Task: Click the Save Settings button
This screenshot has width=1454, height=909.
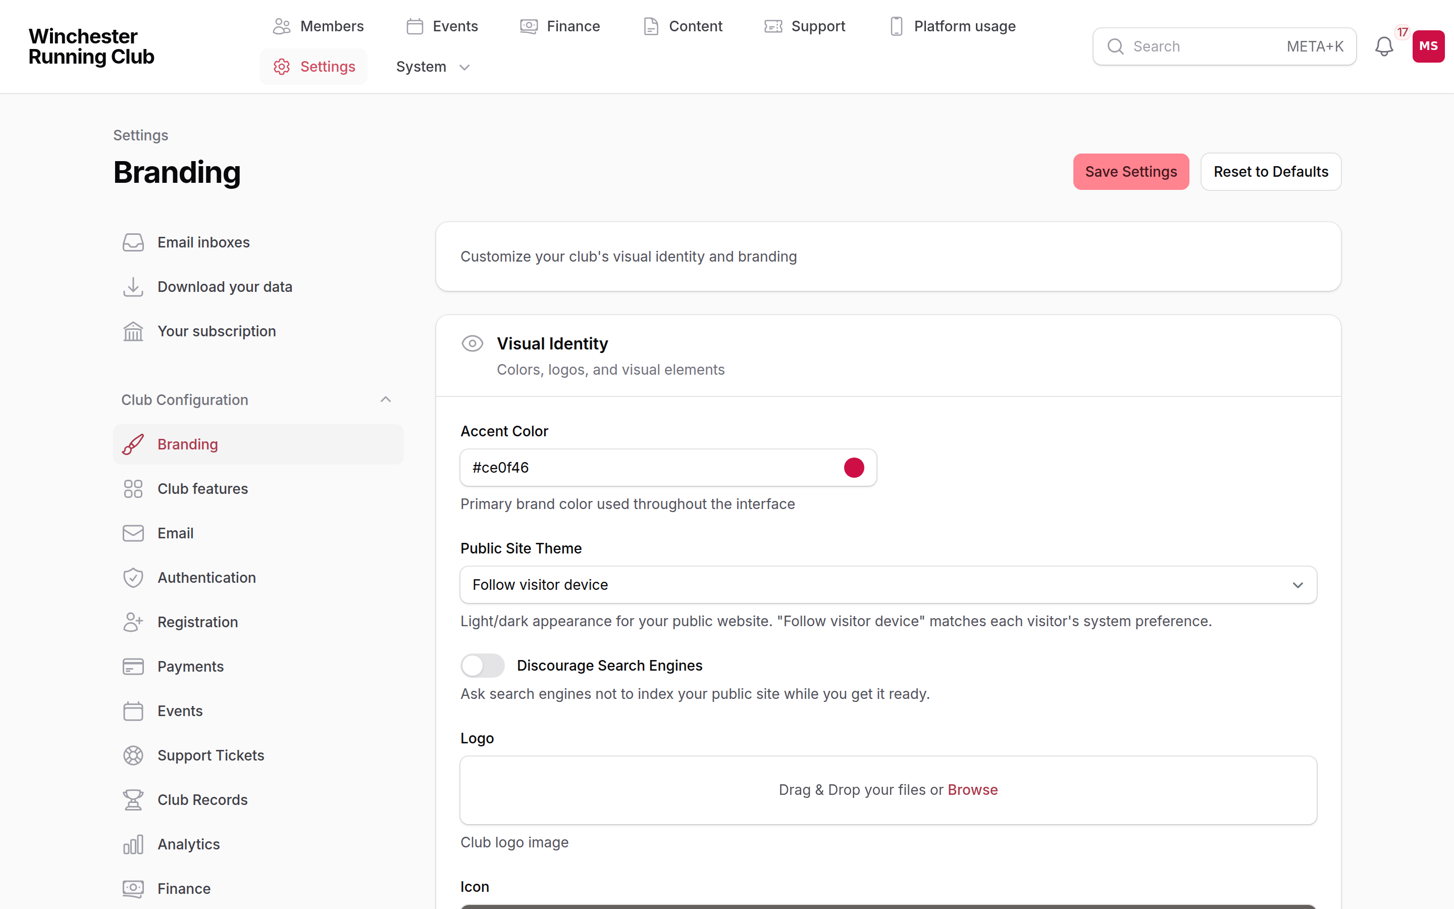Action: coord(1131,172)
